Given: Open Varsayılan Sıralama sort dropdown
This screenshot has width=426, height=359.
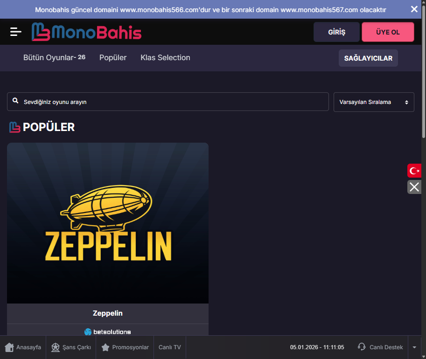Looking at the screenshot, I should tap(374, 102).
